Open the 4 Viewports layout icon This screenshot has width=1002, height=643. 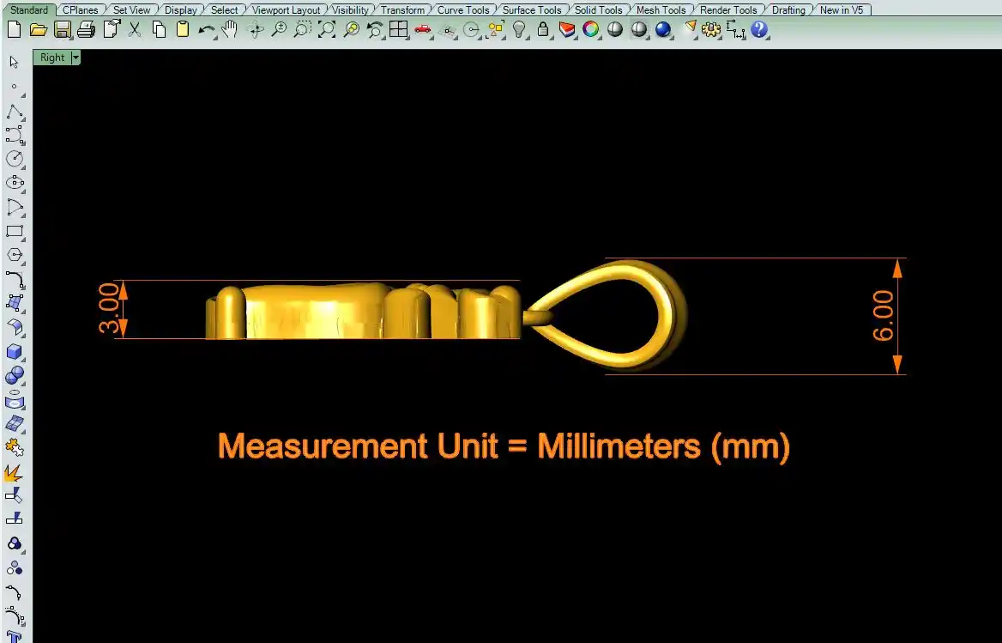point(398,30)
